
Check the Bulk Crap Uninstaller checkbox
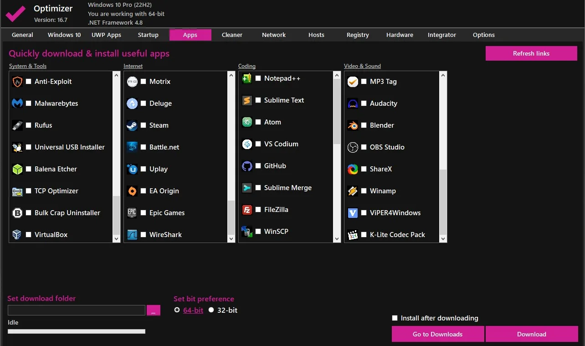click(29, 213)
